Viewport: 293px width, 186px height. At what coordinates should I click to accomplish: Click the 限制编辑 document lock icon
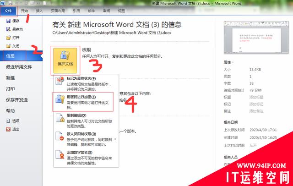click(x=60, y=118)
